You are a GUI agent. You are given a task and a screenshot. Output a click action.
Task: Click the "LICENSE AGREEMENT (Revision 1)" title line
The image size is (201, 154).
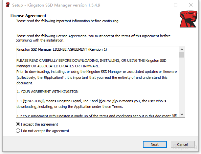[61, 49]
